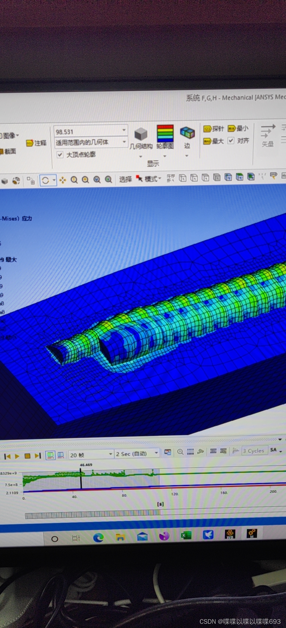Viewport: 286px width, 628px height.
Task: Toggle result sets frames mode icon
Action: [x=61, y=455]
